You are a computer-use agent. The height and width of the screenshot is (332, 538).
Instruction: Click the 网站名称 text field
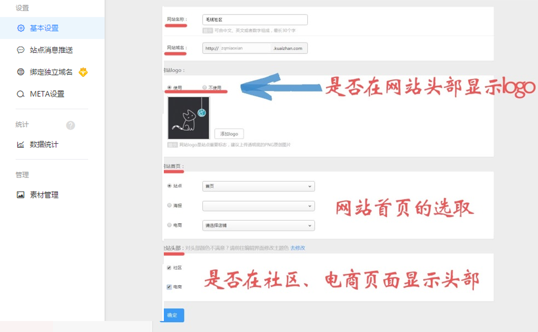255,19
